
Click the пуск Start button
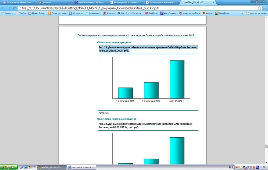pyautogui.click(x=8, y=167)
